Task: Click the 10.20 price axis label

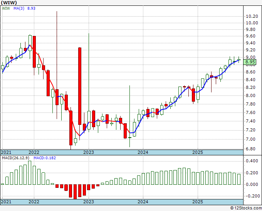Action: click(x=252, y=16)
